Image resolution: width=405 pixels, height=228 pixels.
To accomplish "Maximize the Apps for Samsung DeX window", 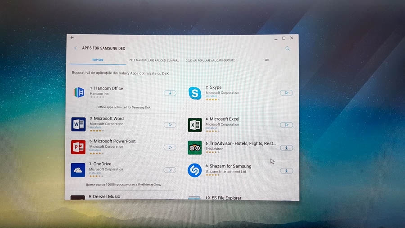I will 284,38.
